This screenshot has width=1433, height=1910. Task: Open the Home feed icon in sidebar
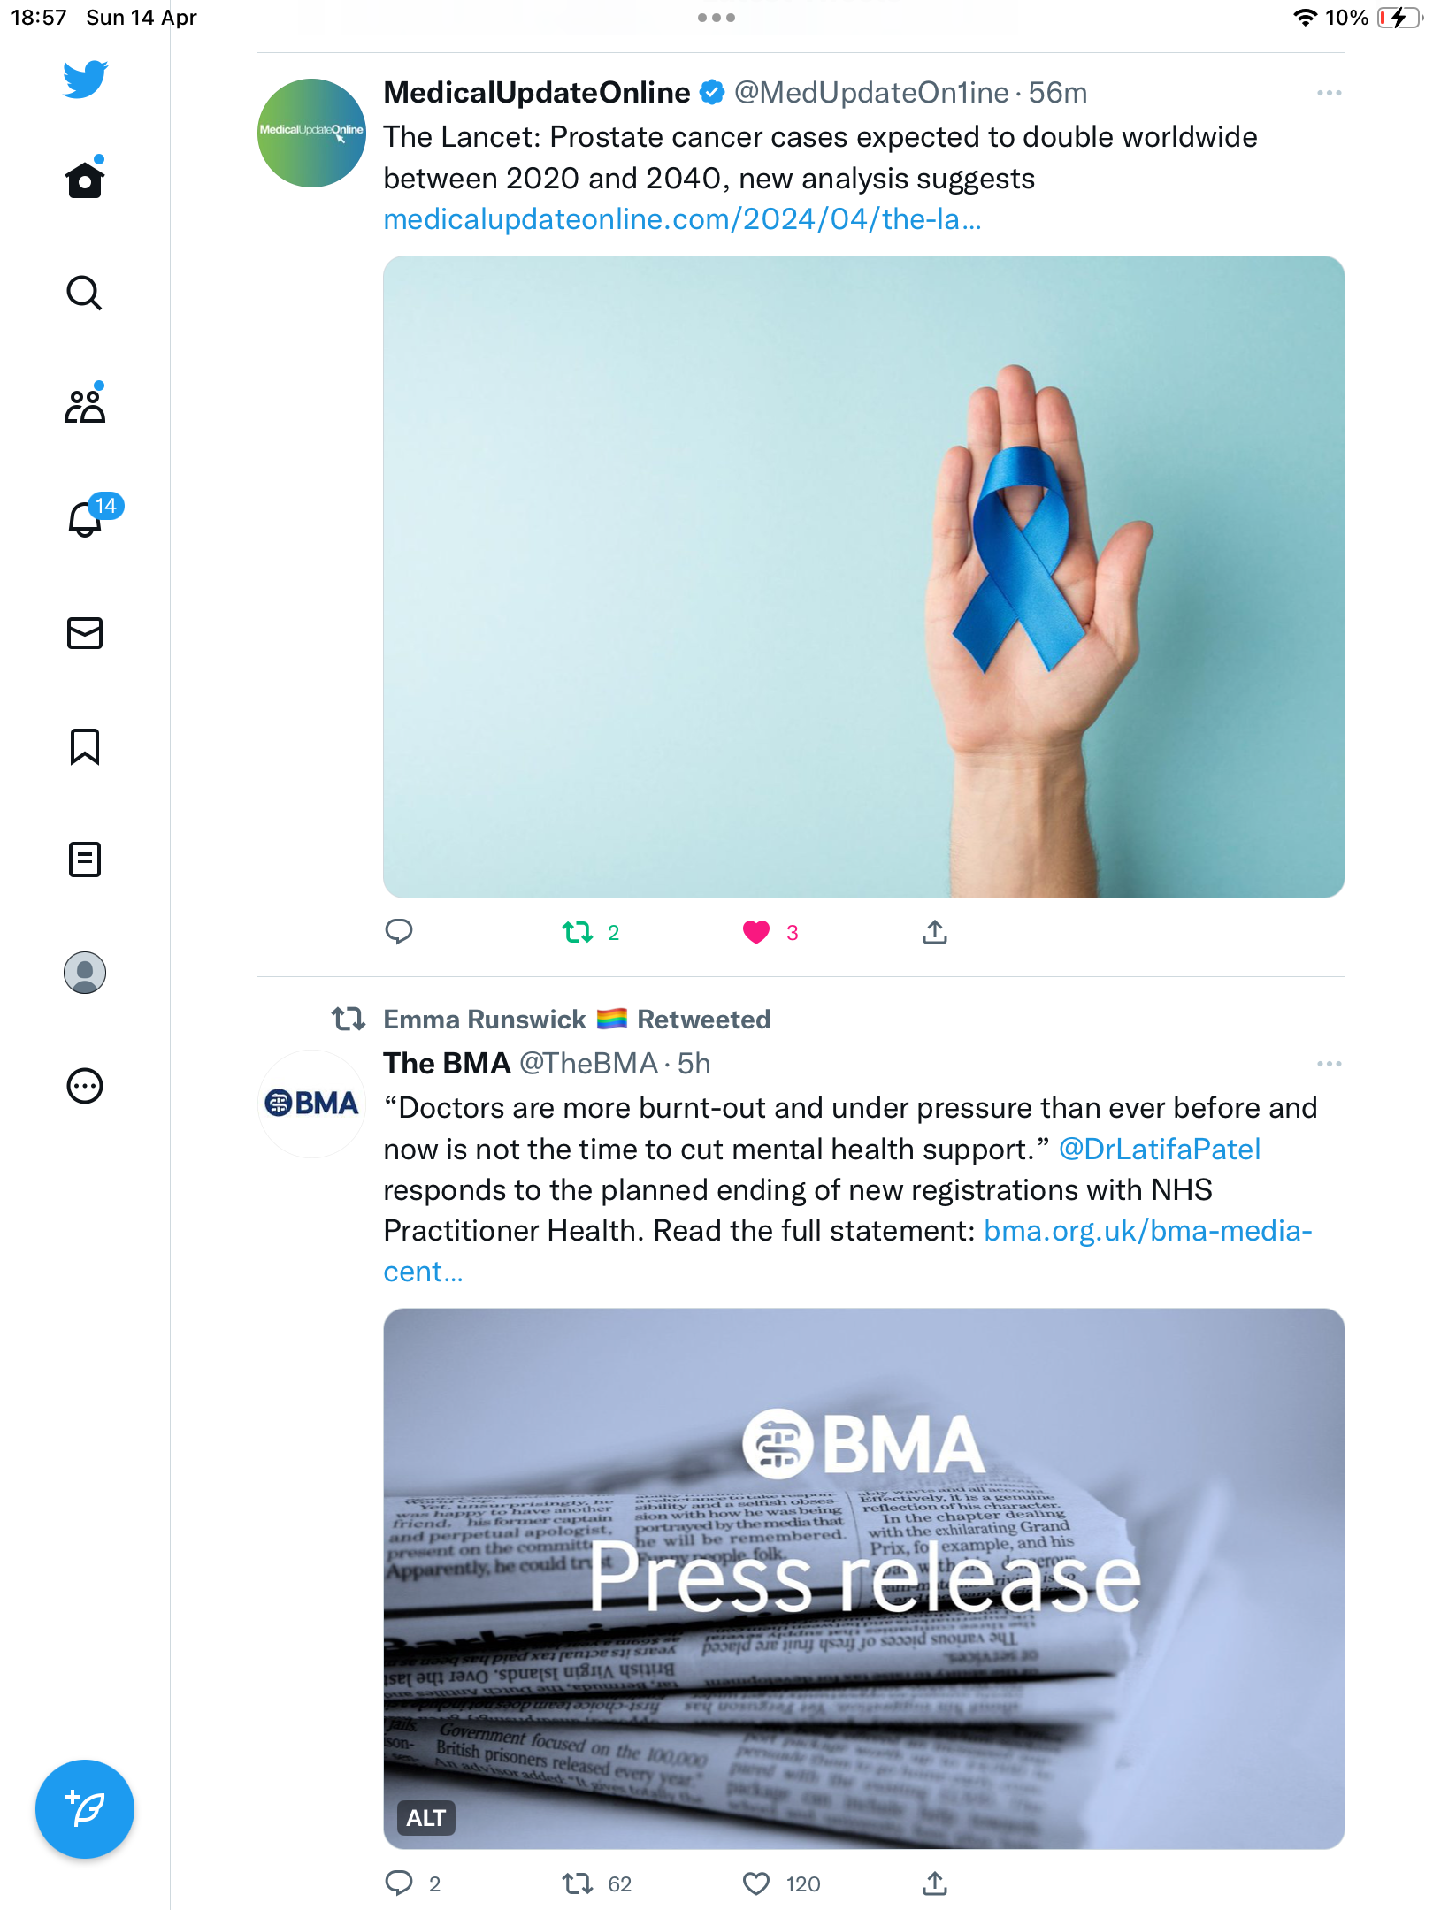tap(85, 180)
